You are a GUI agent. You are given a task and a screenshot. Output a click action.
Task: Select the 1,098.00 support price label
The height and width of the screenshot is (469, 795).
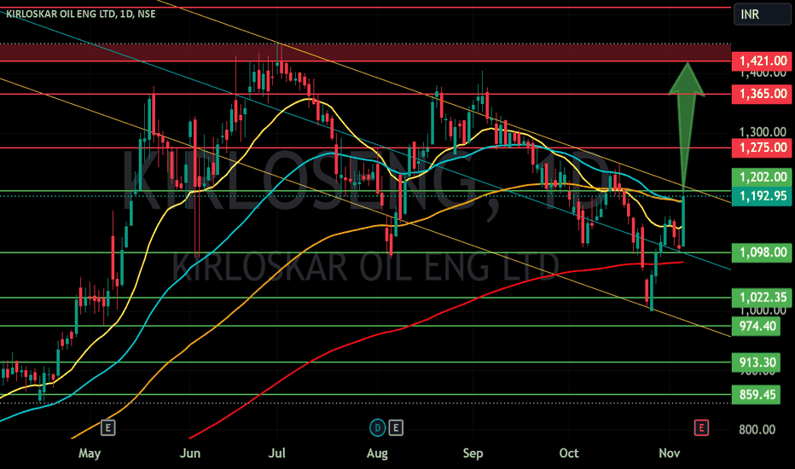762,252
